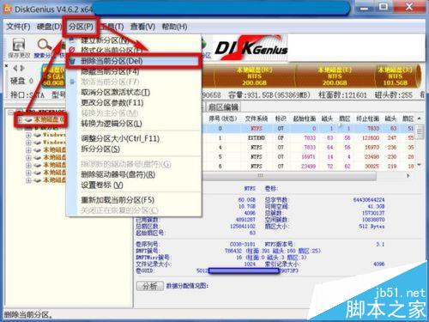Screen dimensions: 429x322
Task: Expand the highlighted 本地磁盘 tree node
Action: [20, 119]
